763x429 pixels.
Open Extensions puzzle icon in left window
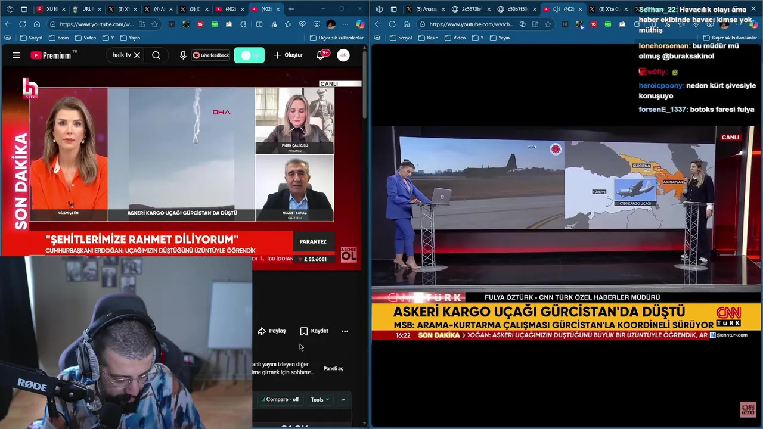(x=243, y=24)
